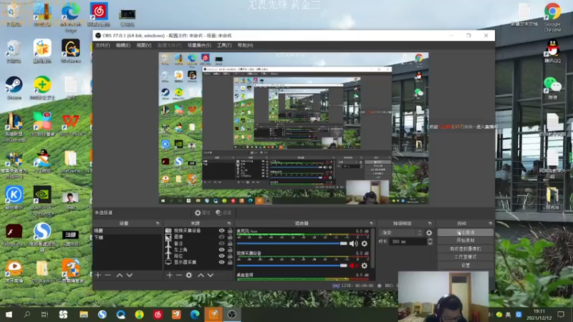Screen dimensions: 573x322
Task: Open the Google Chrome desktop shortcut
Action: coord(552,16)
